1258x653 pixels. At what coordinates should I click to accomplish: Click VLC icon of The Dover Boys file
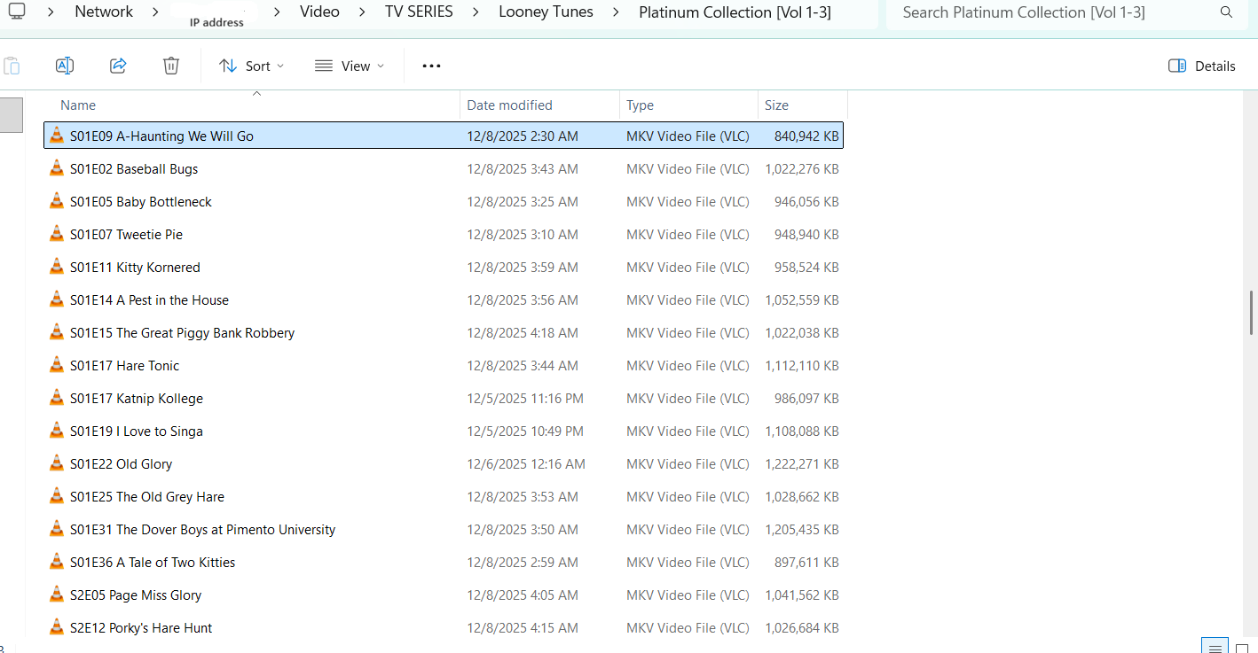coord(57,529)
